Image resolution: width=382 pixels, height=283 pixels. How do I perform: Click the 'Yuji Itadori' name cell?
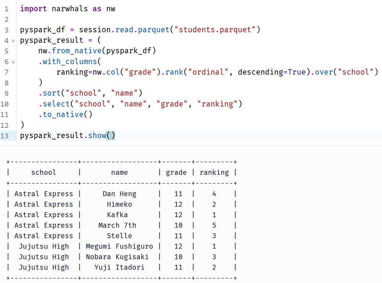pyautogui.click(x=119, y=267)
